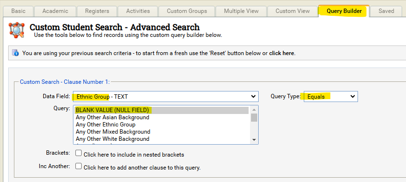Enable the add another clause checkbox
Image resolution: width=406 pixels, height=182 pixels.
[78, 166]
